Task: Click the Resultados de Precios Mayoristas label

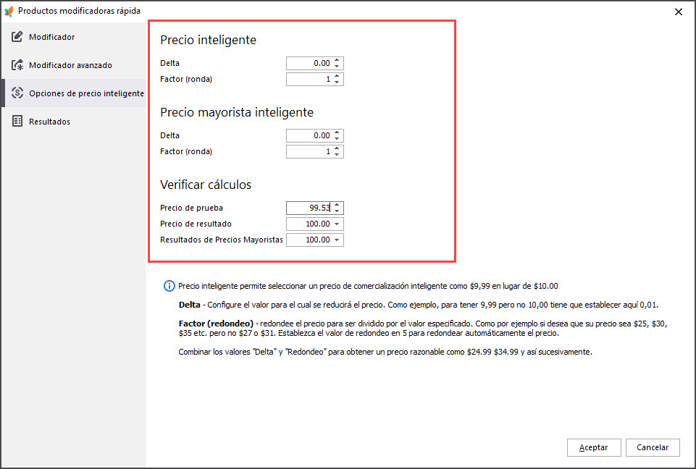Action: tap(222, 240)
